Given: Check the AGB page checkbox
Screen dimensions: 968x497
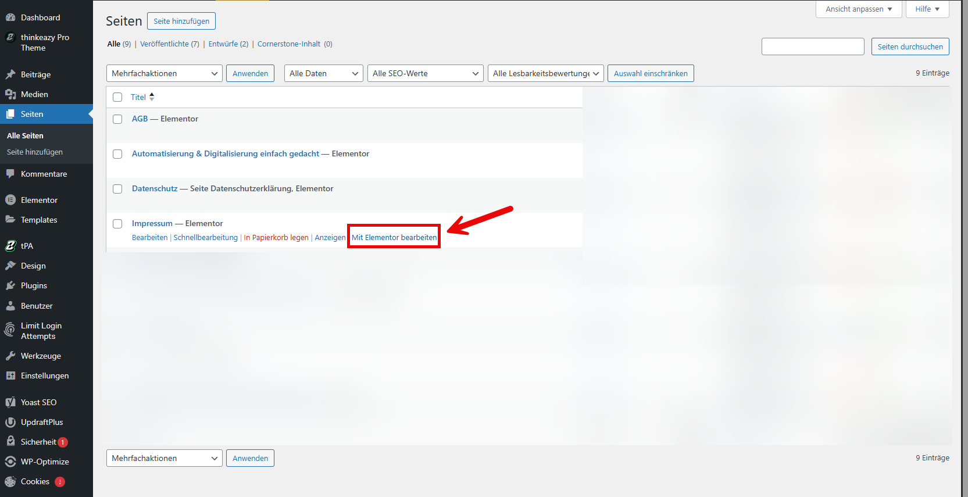Looking at the screenshot, I should (117, 119).
